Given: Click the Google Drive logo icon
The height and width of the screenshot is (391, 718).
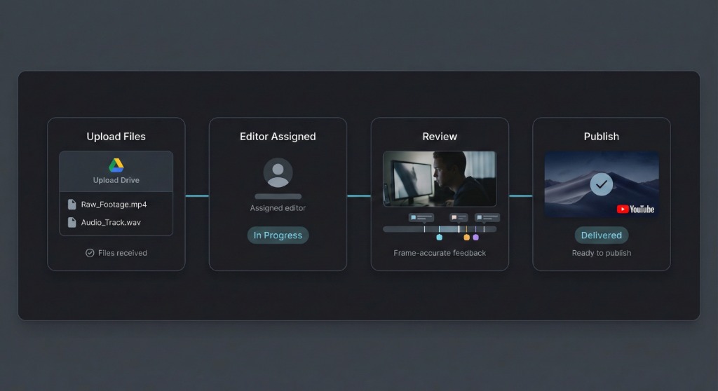Looking at the screenshot, I should pos(116,165).
